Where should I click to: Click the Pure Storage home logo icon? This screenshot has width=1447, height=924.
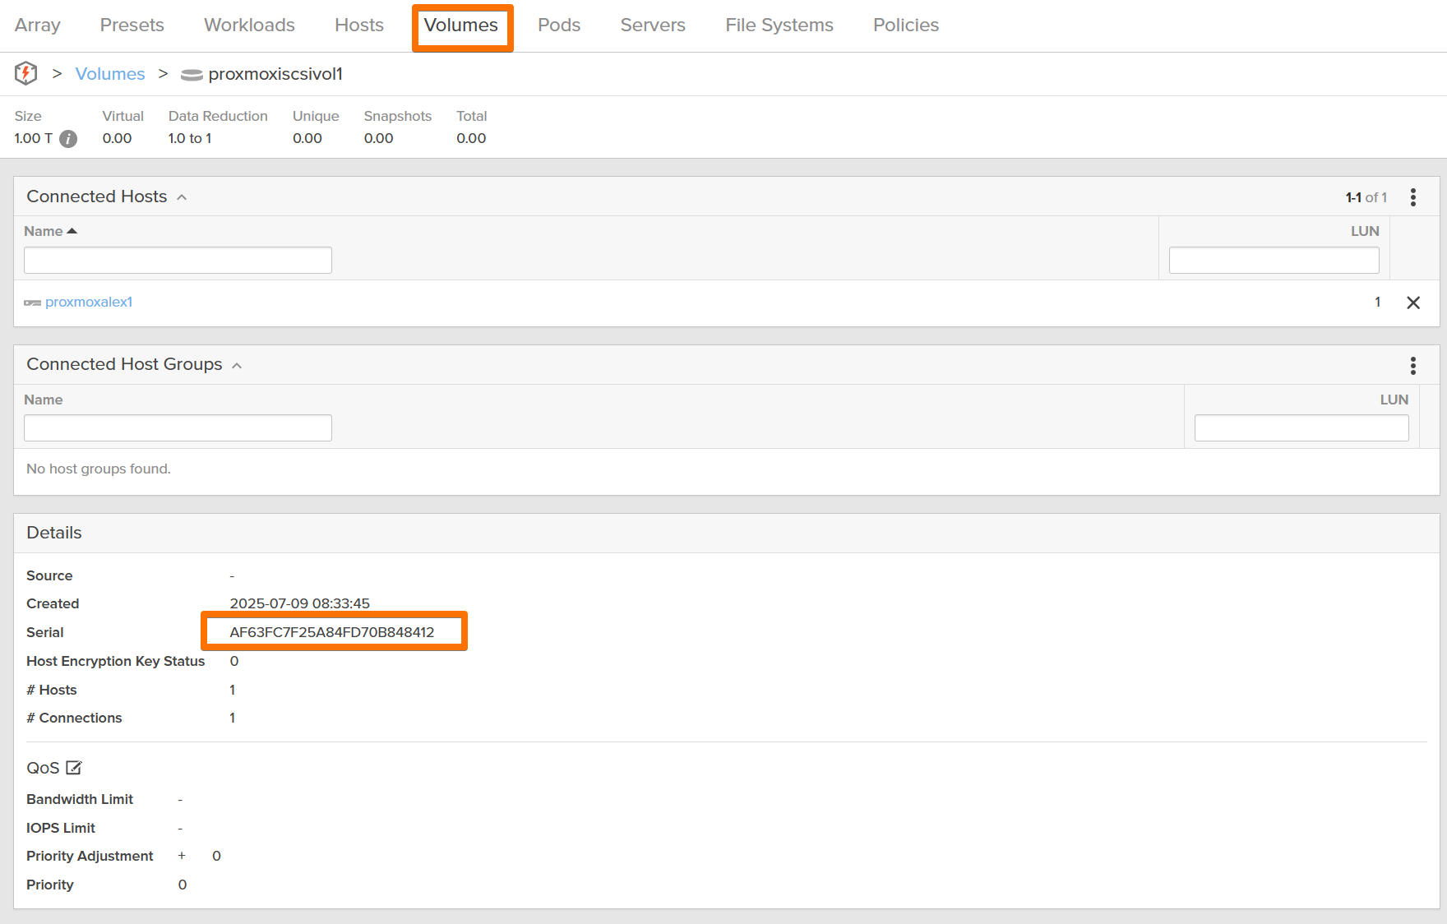(x=25, y=73)
